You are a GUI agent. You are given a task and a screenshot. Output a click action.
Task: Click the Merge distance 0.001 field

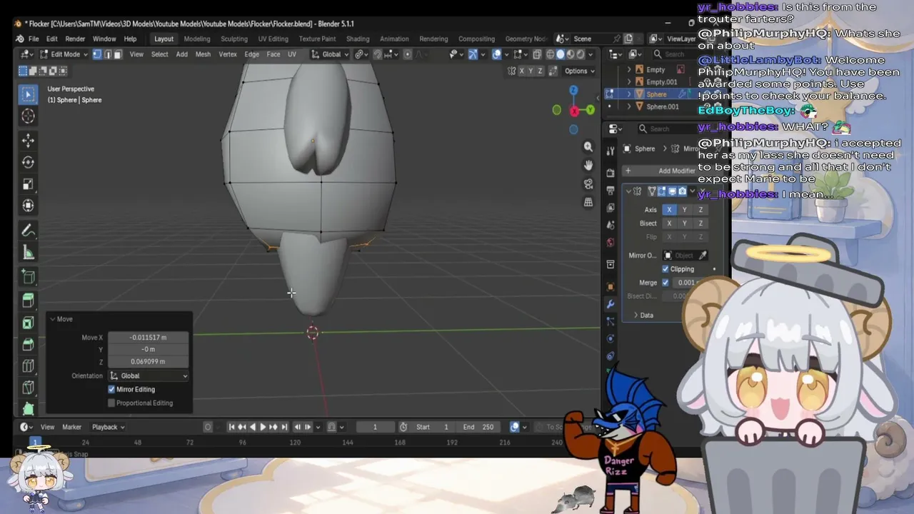point(685,283)
